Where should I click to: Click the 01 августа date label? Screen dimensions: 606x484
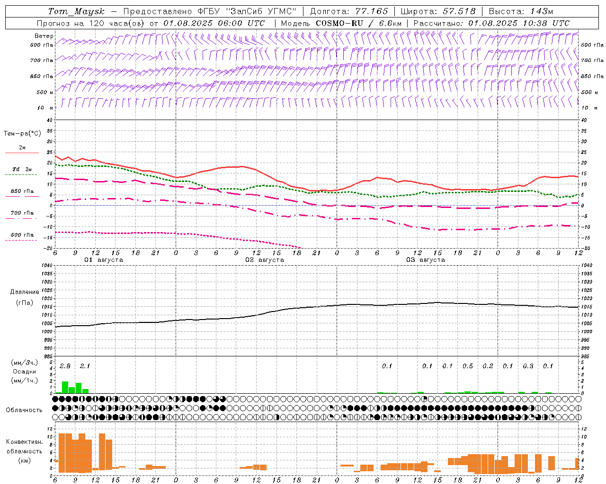104,260
